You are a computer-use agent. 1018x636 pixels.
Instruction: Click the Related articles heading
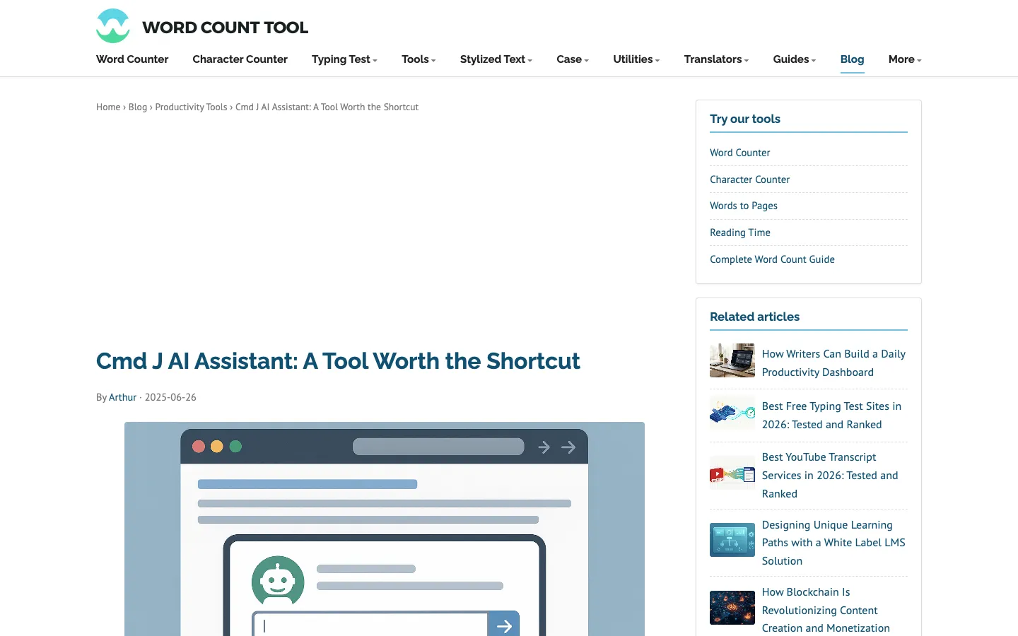pyautogui.click(x=754, y=317)
